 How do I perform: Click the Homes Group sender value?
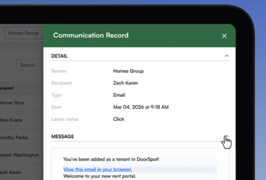click(128, 71)
